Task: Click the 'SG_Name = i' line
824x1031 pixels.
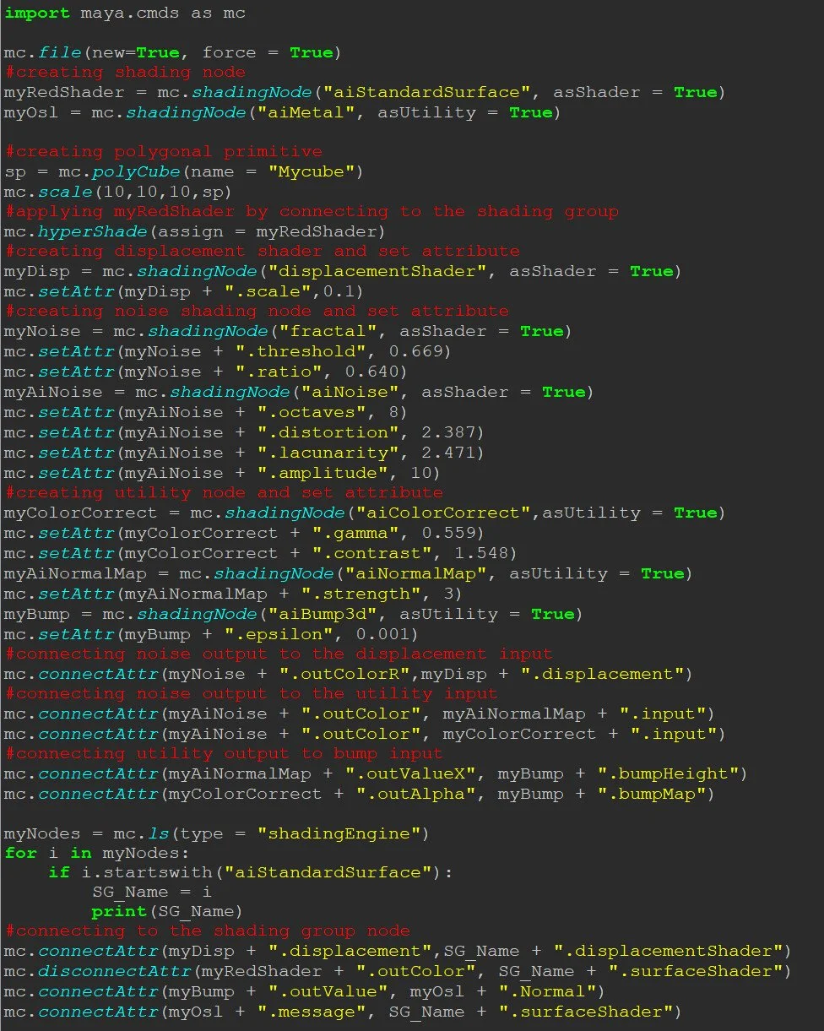Action: coord(152,892)
